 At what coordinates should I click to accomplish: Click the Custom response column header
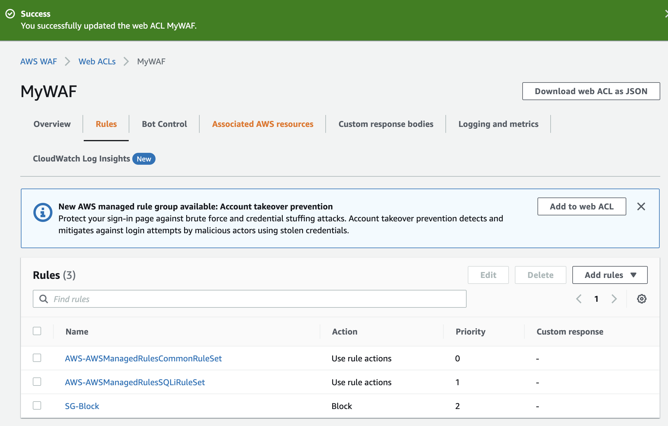tap(570, 332)
